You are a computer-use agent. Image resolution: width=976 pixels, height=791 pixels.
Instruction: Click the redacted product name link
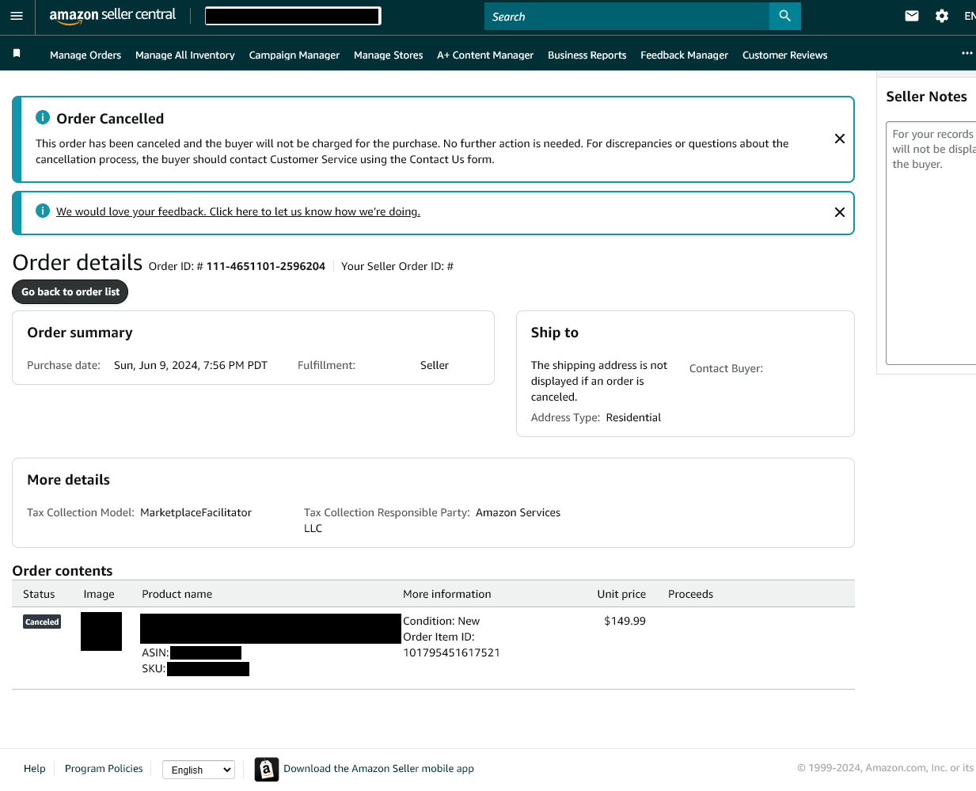click(271, 629)
